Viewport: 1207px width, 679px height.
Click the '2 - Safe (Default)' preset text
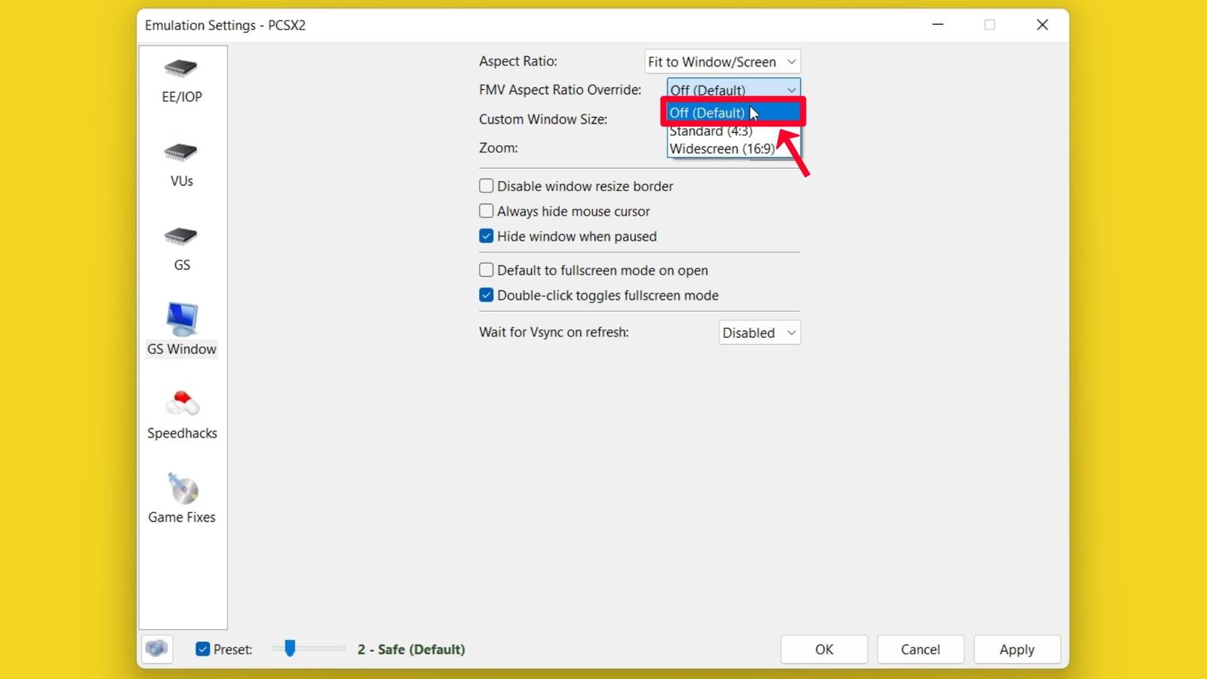[411, 650]
